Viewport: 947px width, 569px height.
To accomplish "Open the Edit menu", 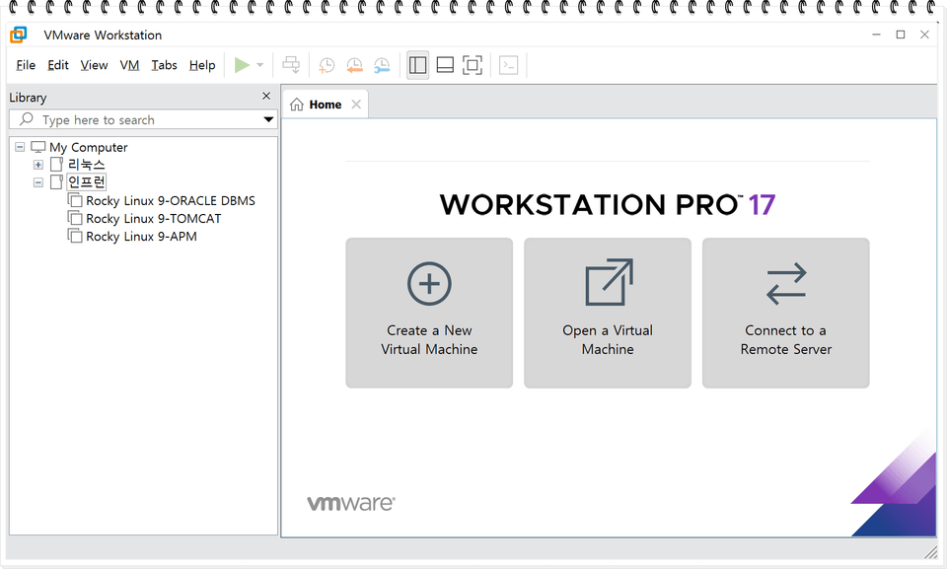I will click(x=57, y=65).
